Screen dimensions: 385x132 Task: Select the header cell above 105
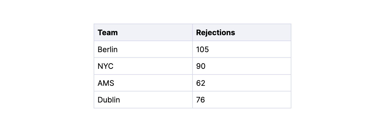coord(242,32)
